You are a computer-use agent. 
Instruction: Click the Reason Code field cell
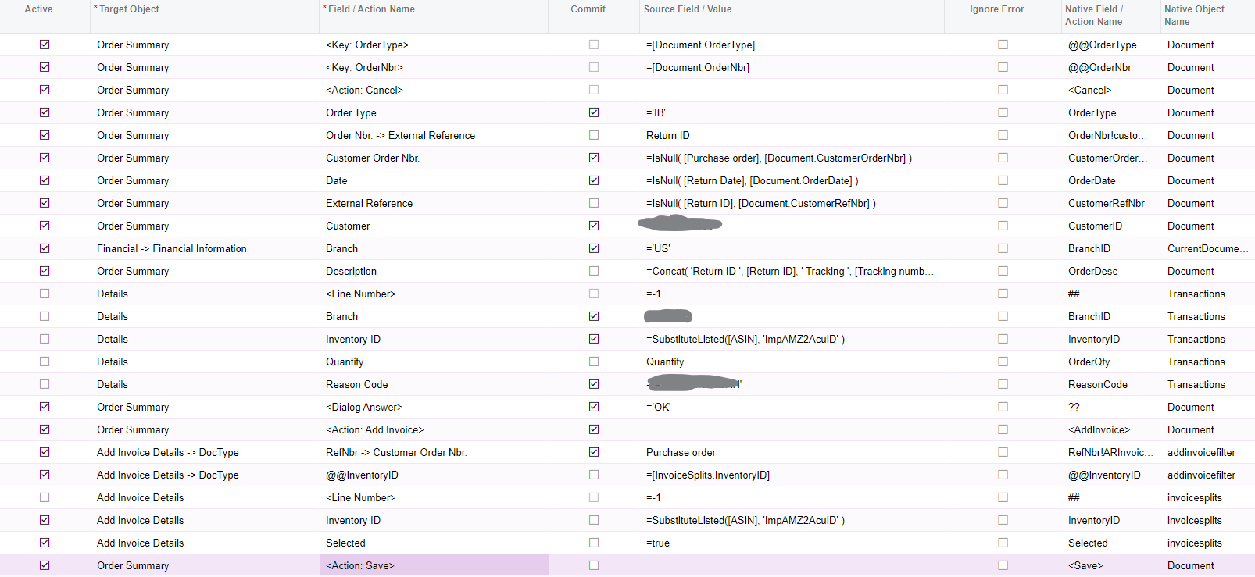pos(357,384)
